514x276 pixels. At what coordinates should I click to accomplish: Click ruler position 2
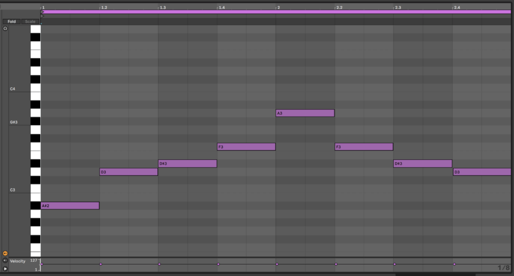(278, 8)
